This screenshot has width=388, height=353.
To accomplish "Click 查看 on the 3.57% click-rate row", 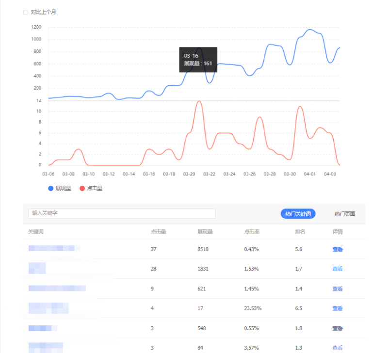I will click(x=337, y=348).
